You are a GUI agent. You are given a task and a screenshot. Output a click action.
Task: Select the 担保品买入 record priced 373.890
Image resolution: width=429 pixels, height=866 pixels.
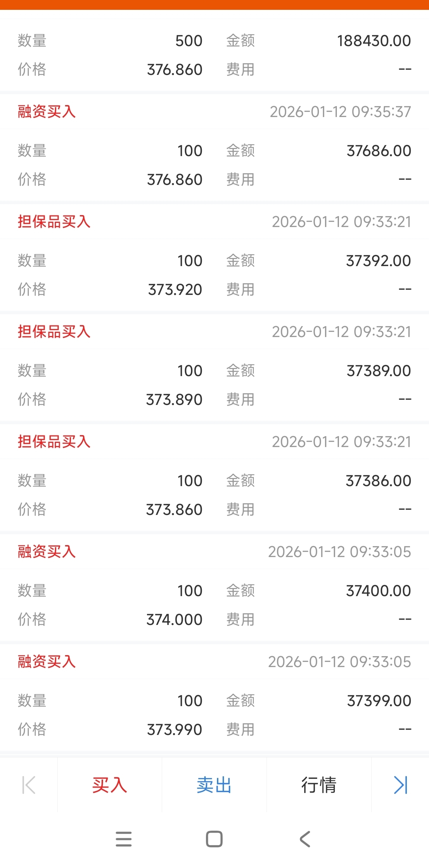click(214, 367)
